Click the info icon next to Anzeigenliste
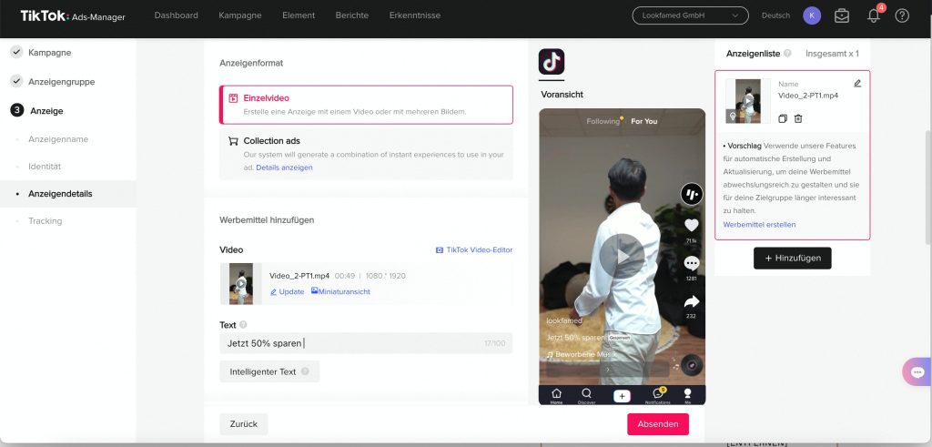This screenshot has height=447, width=932. coord(787,54)
